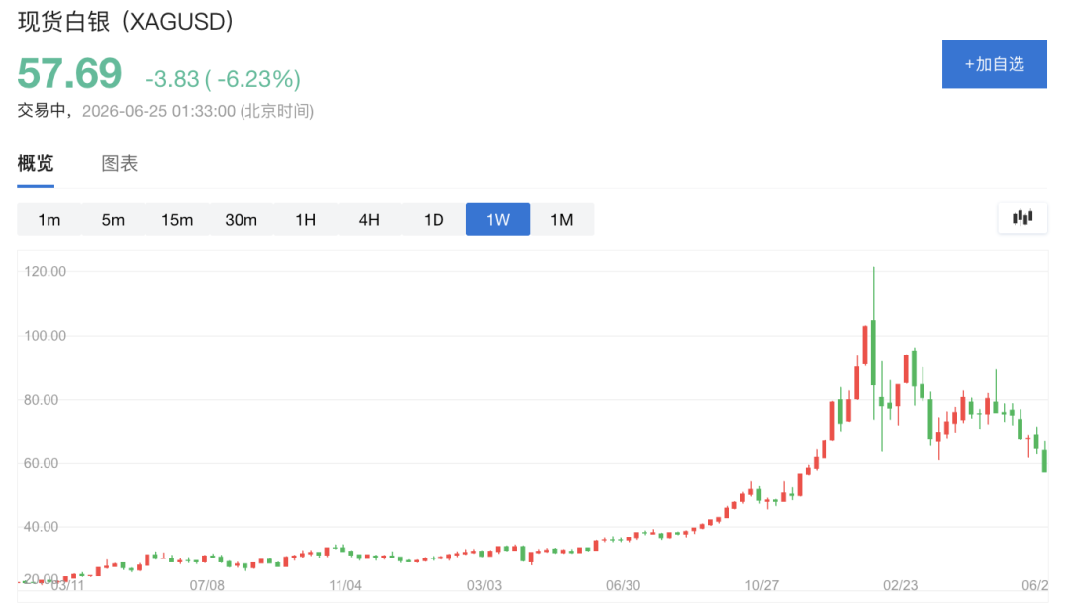
Task: Click the 11/04 date axis label
Action: coord(345,585)
